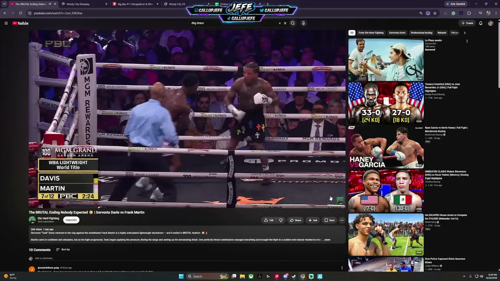Share the Gervonta Davis video
This screenshot has height=281, width=500.
click(295, 220)
